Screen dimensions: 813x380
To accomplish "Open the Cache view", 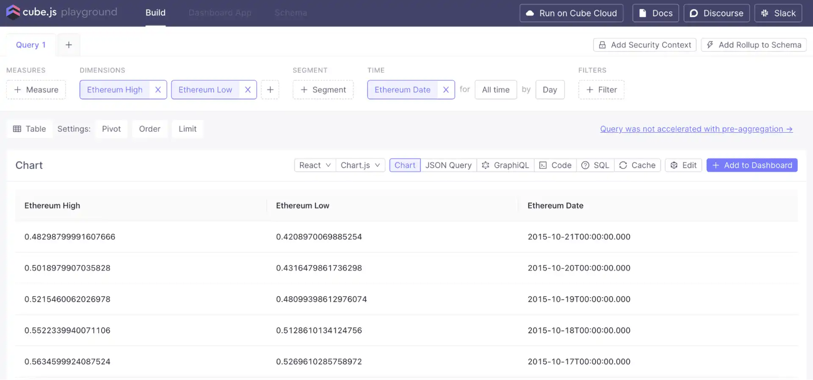I will (637, 165).
